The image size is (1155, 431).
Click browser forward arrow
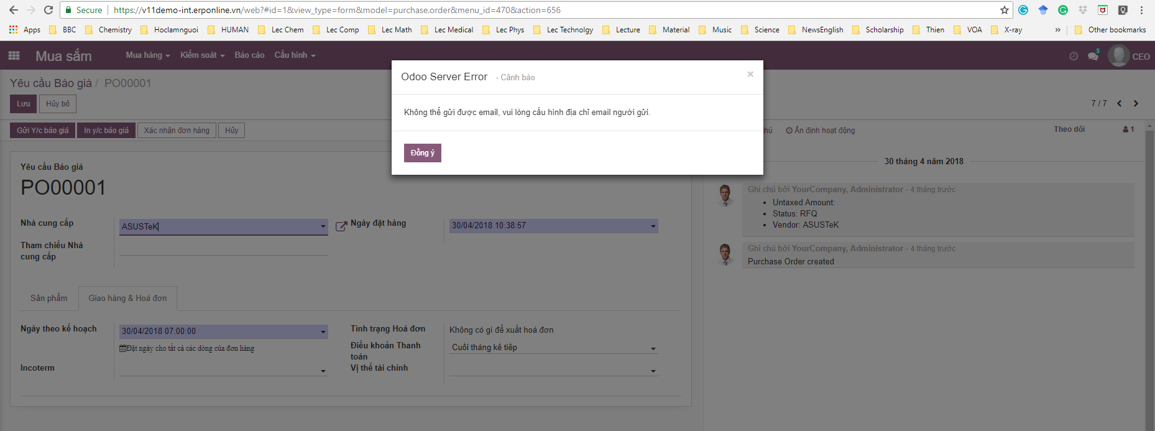[x=31, y=10]
